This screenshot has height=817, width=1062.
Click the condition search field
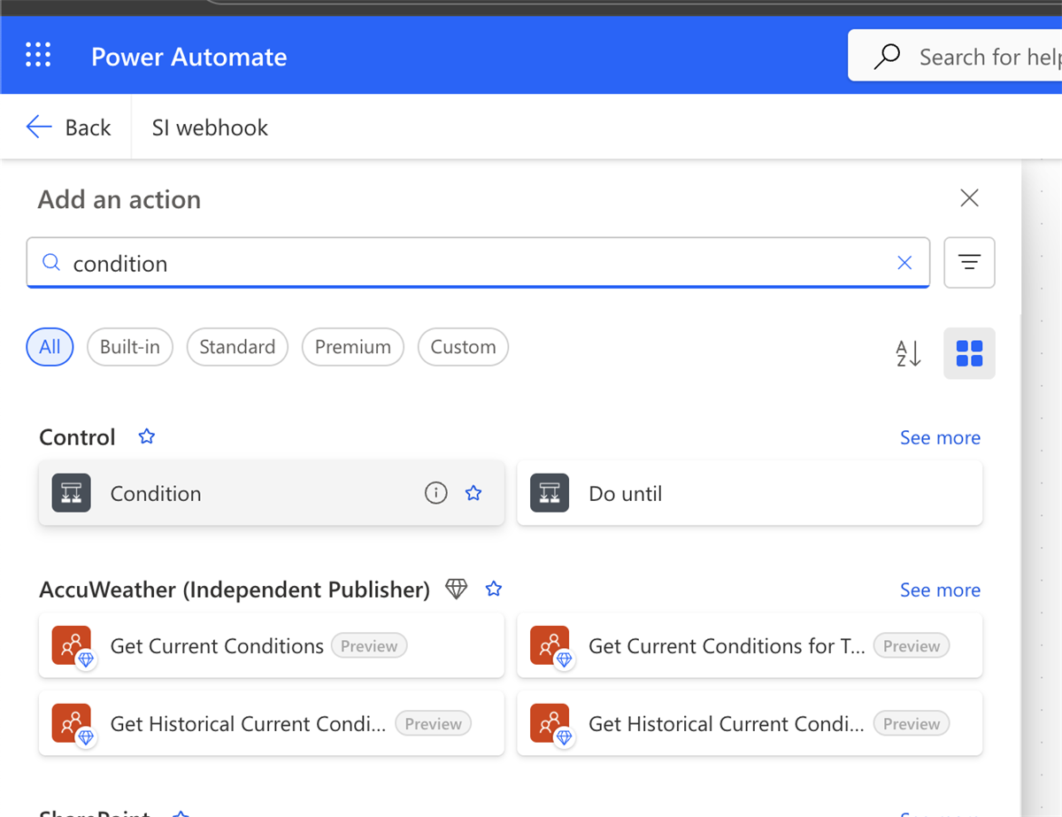point(478,263)
